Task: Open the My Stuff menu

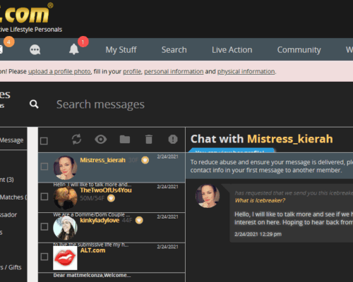Action: [x=121, y=50]
